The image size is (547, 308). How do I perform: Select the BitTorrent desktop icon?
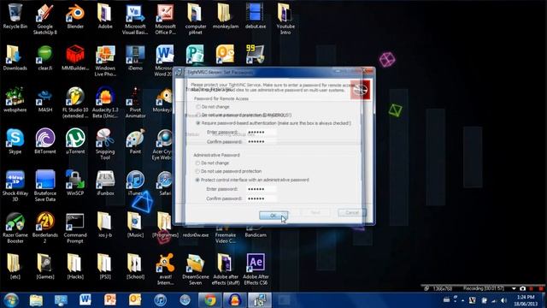[x=45, y=141]
